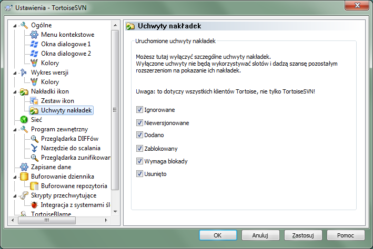373x249 pixels.
Task: Click the tree scroll down arrow
Action: pyautogui.click(x=115, y=212)
